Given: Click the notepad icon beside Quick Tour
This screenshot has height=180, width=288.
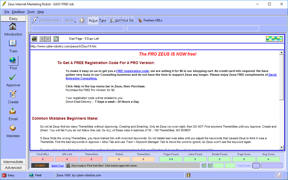Looking at the screenshot, I should pyautogui.click(x=68, y=165).
